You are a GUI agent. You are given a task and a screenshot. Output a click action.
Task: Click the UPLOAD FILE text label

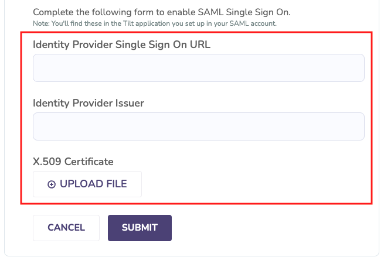point(93,184)
